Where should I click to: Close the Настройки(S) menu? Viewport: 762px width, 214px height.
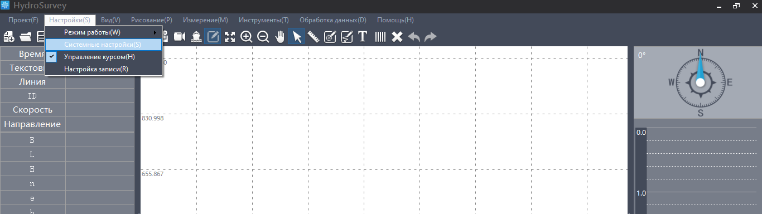70,20
